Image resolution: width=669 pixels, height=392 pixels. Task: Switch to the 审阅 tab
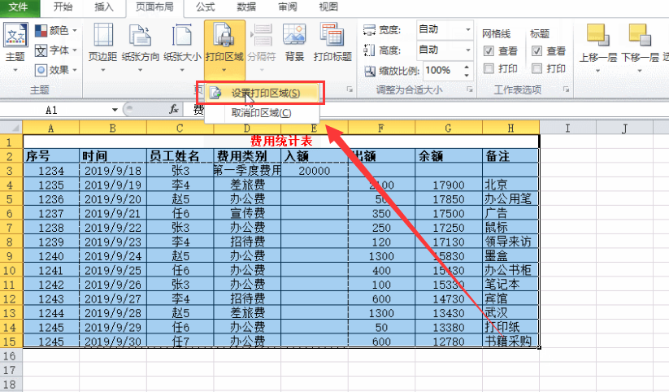click(x=287, y=7)
